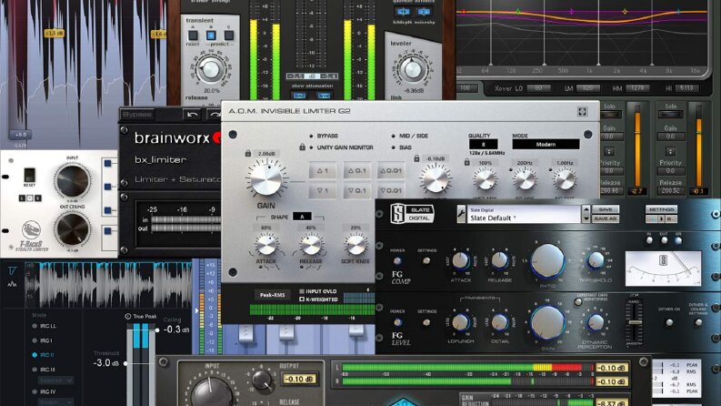The height and width of the screenshot is (406, 721).
Task: Click the gain up 1 step button
Action: [323, 171]
